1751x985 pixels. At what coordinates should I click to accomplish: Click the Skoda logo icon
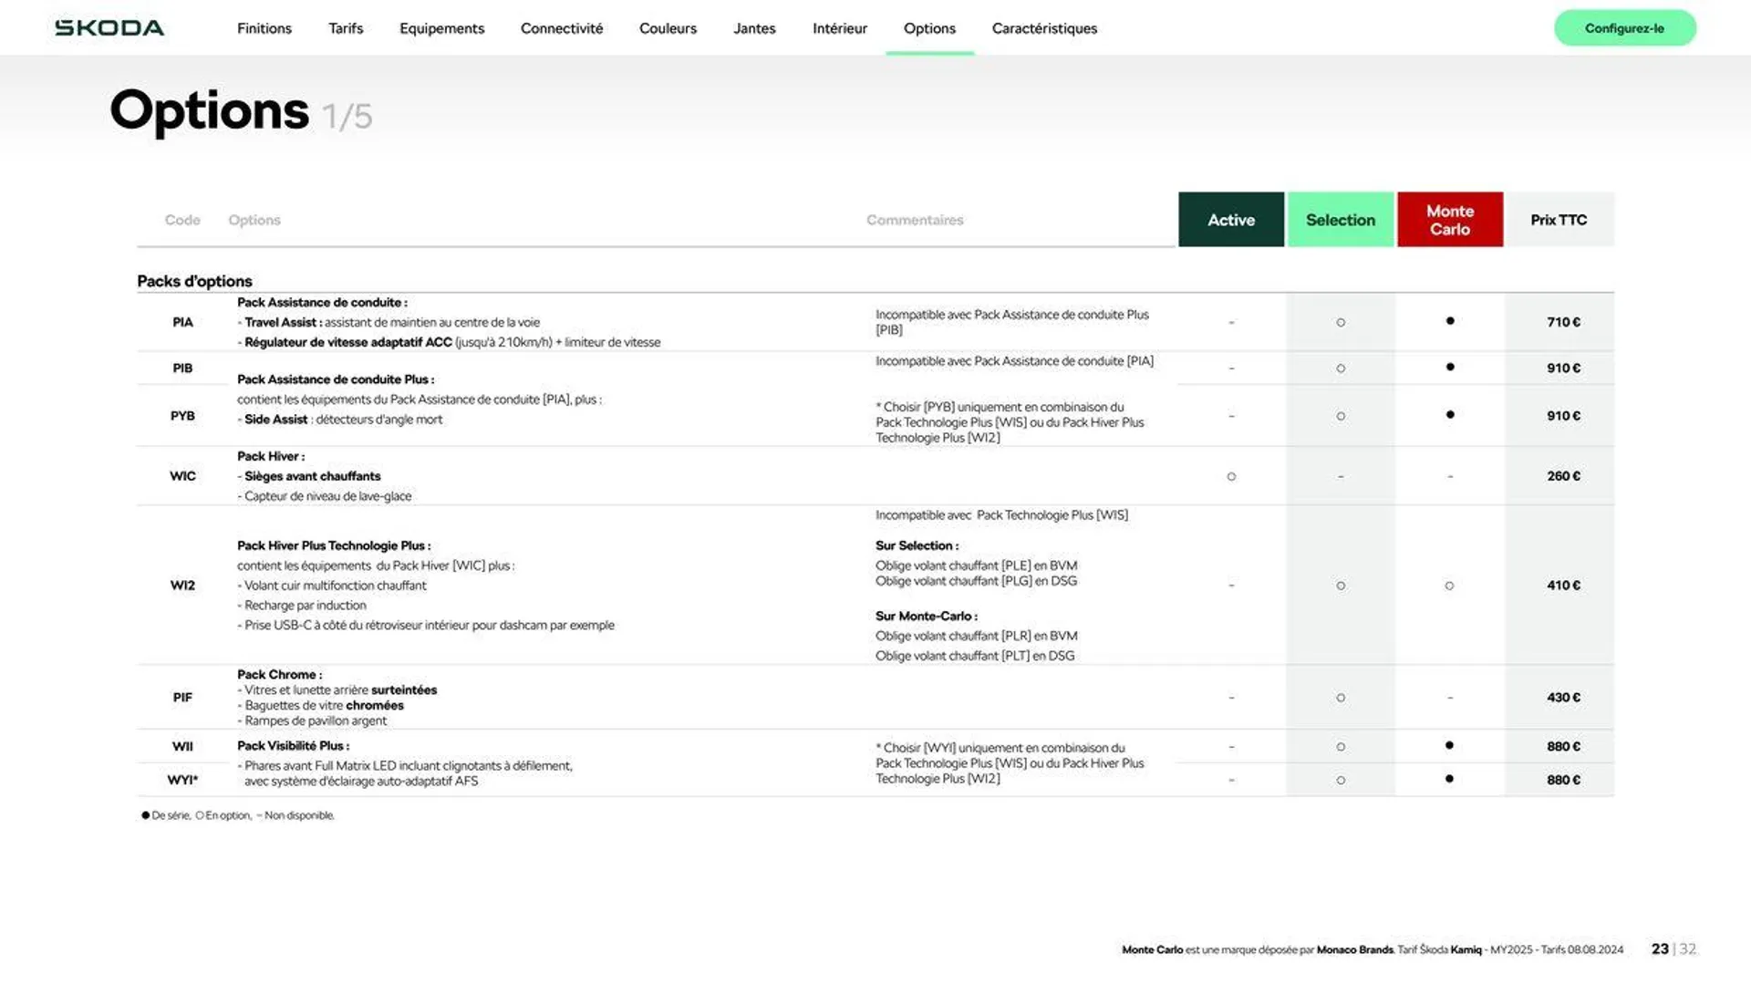[109, 26]
